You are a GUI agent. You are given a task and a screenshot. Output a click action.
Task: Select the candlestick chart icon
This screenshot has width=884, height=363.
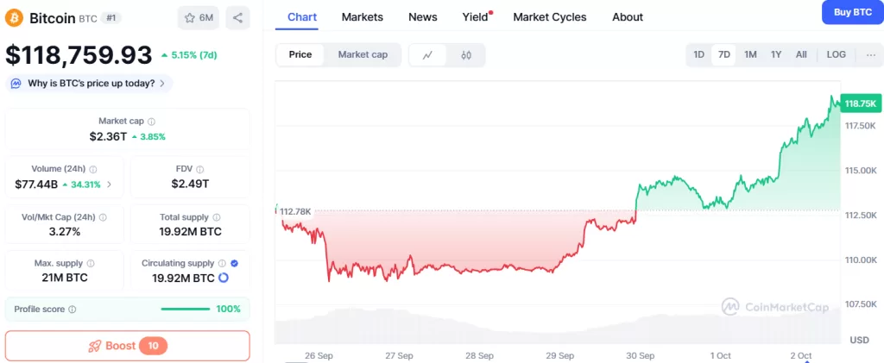click(x=466, y=54)
